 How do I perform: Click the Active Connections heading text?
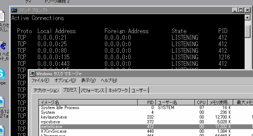click(x=38, y=18)
